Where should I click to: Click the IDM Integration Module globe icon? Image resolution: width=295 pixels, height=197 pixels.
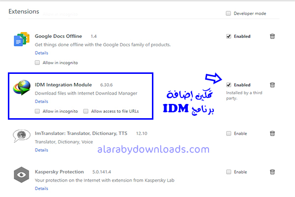(22, 87)
